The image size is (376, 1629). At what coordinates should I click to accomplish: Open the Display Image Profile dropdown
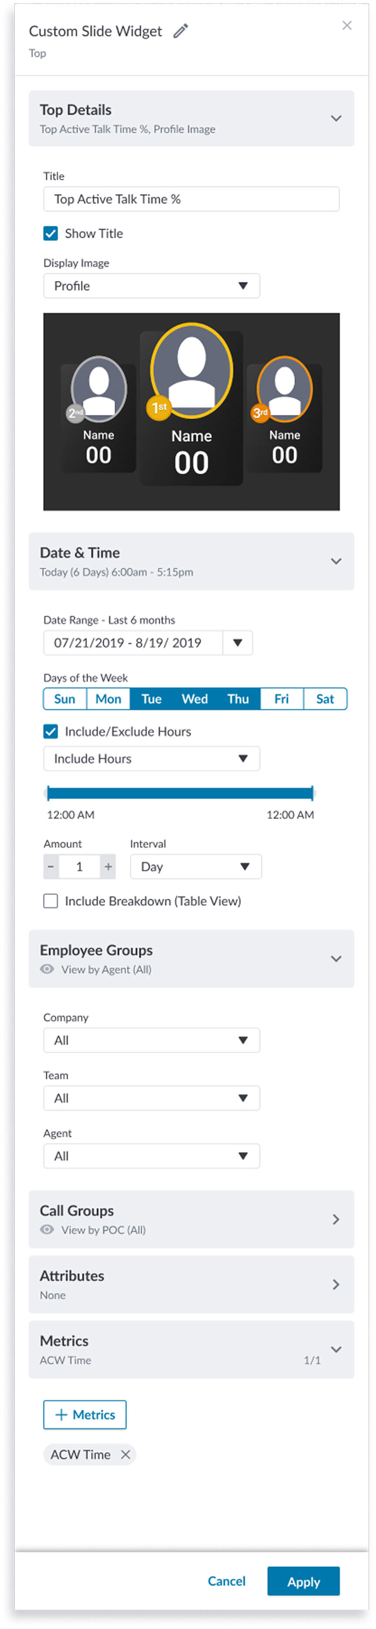click(152, 286)
